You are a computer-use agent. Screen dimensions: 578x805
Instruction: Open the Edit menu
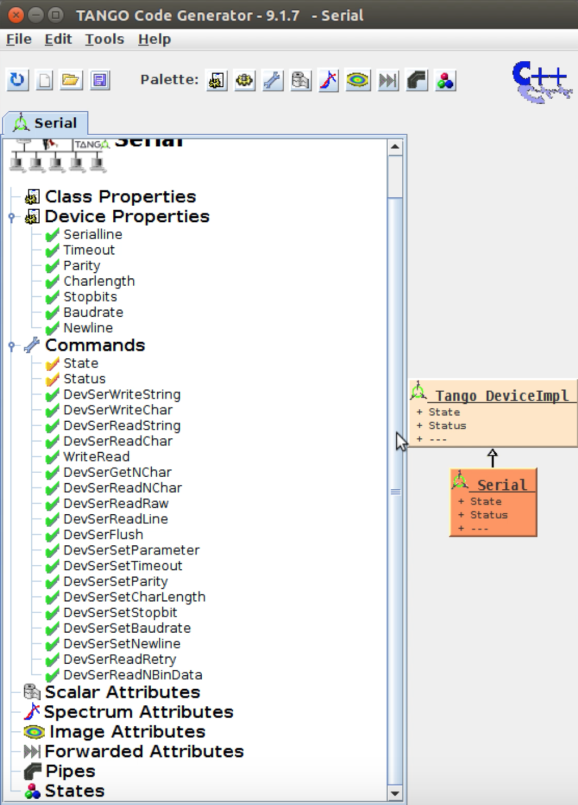pos(58,39)
